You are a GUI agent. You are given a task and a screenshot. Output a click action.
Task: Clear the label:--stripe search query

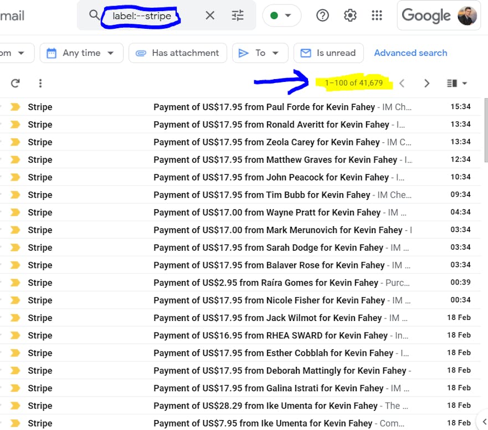[x=210, y=15]
